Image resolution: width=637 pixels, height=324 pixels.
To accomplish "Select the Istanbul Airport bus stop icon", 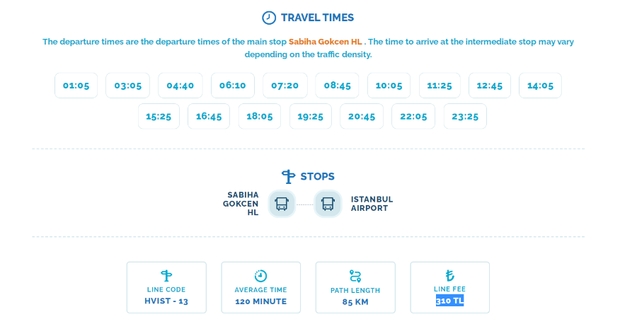I will [328, 204].
